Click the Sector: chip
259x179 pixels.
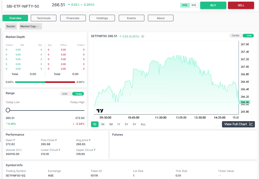pyautogui.click(x=11, y=26)
